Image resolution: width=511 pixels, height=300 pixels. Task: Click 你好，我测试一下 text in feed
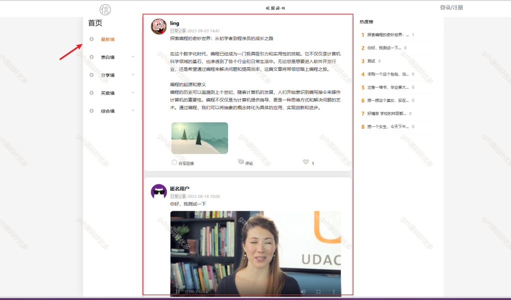188,204
